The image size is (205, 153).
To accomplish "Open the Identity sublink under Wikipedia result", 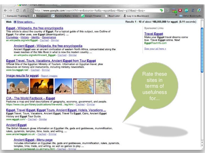I will (35, 37).
